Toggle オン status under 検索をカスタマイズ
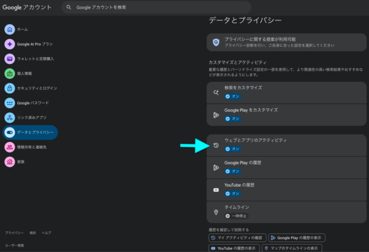The width and height of the screenshot is (369, 252). click(232, 96)
